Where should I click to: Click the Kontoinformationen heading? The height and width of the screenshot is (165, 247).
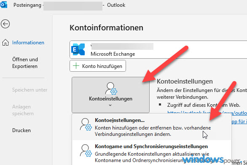click(x=107, y=27)
